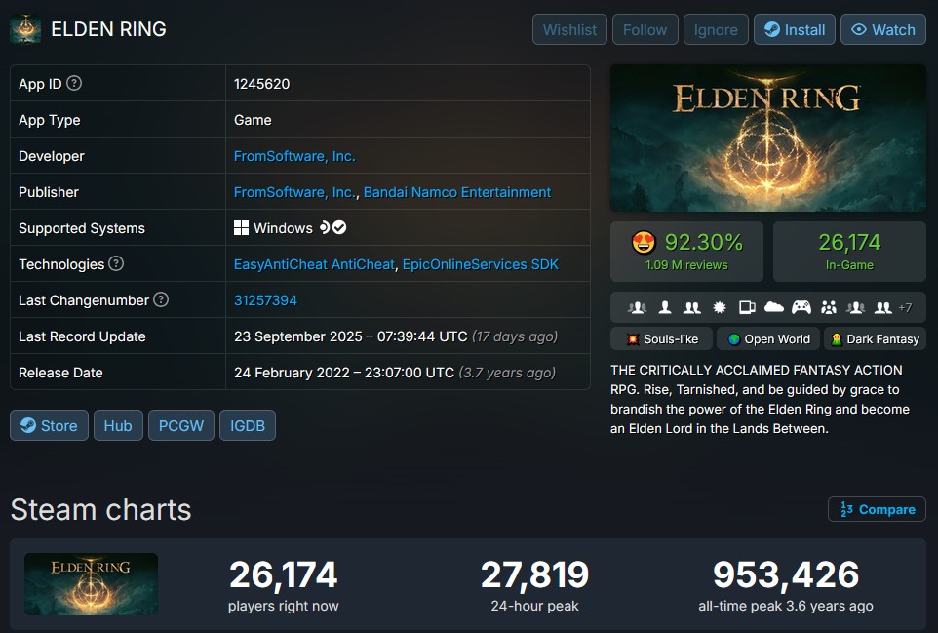The image size is (938, 633).
Task: Click the Follow button
Action: [645, 29]
